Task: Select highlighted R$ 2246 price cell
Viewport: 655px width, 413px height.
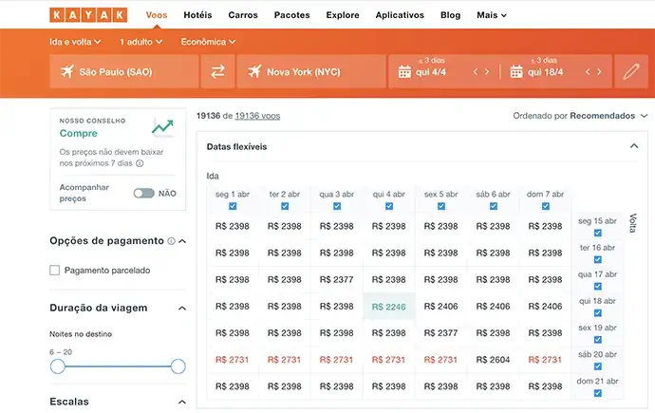Action: [x=389, y=307]
